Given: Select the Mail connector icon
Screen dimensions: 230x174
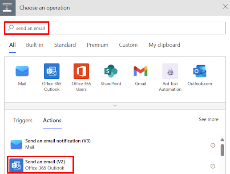Looking at the screenshot, I should 22,71.
